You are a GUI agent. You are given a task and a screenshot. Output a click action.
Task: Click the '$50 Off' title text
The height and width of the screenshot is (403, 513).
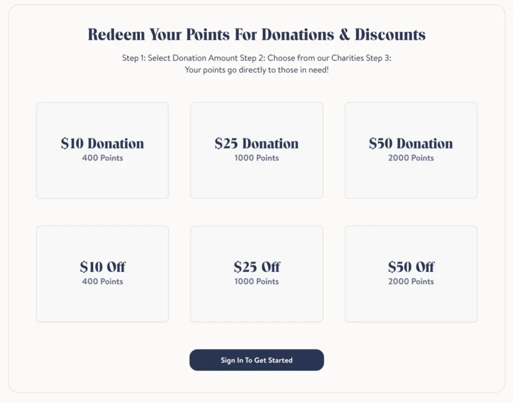[x=411, y=266]
